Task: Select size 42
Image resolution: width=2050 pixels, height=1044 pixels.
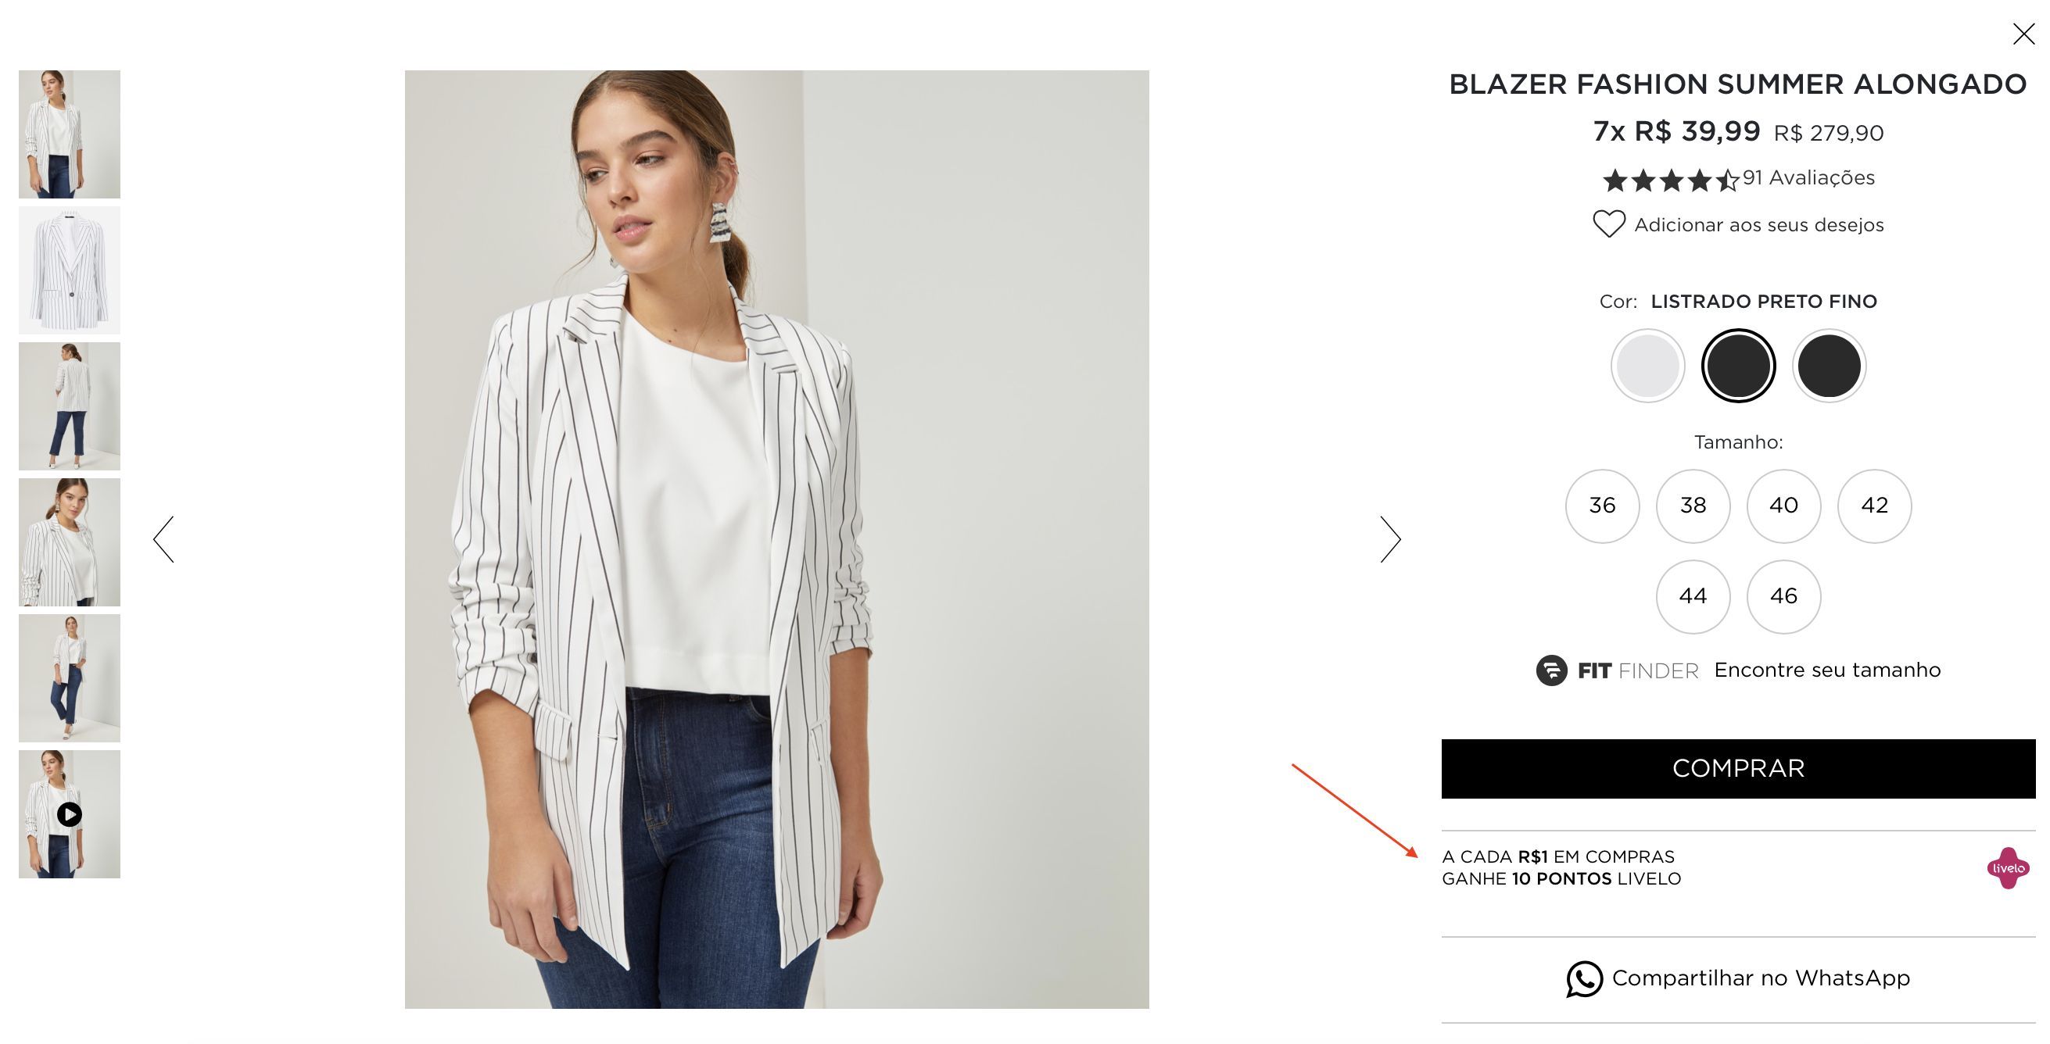Action: pyautogui.click(x=1874, y=506)
